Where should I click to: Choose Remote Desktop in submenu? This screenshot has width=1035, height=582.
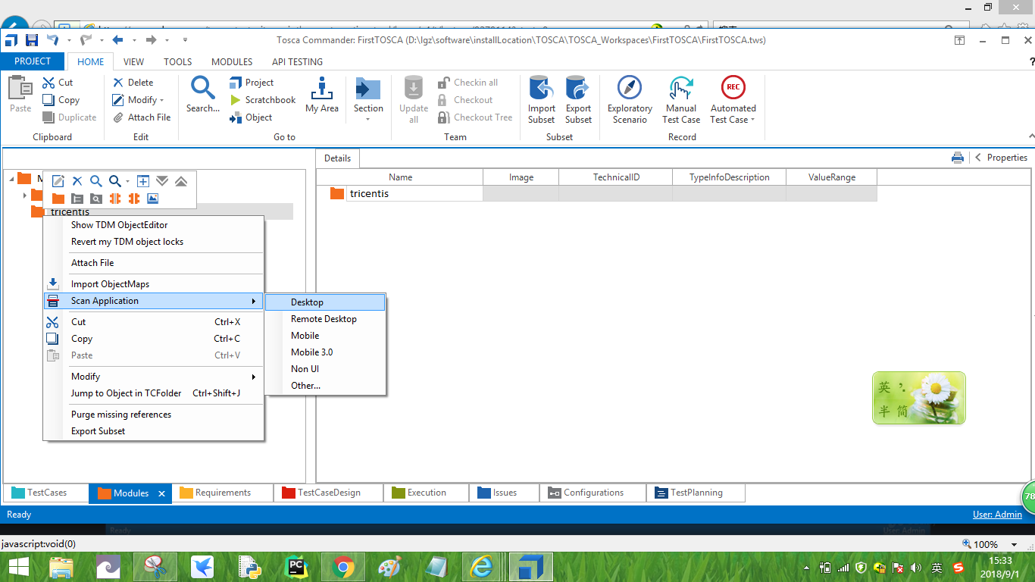click(x=325, y=319)
